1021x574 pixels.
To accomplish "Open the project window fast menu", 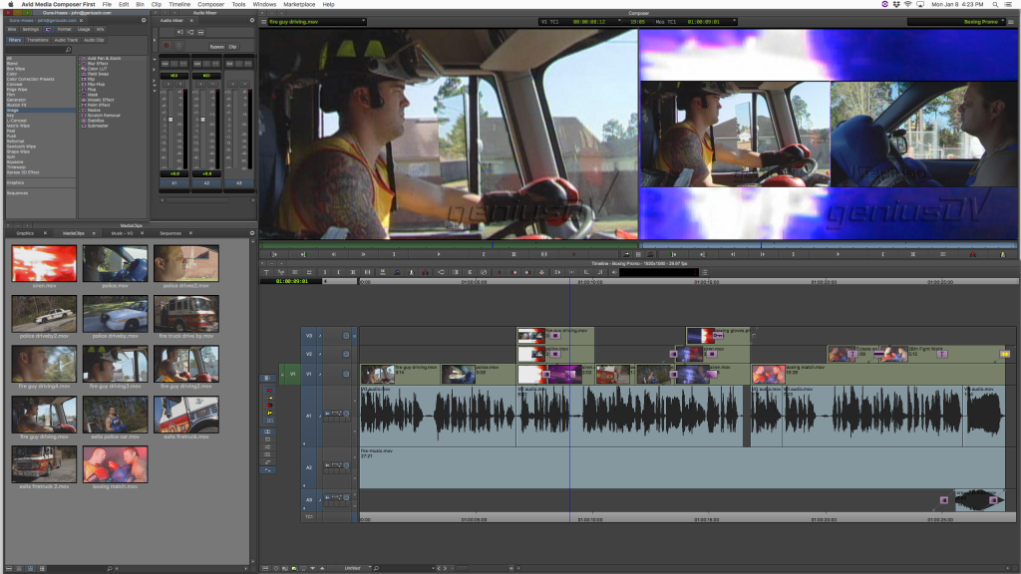I will click(x=144, y=20).
